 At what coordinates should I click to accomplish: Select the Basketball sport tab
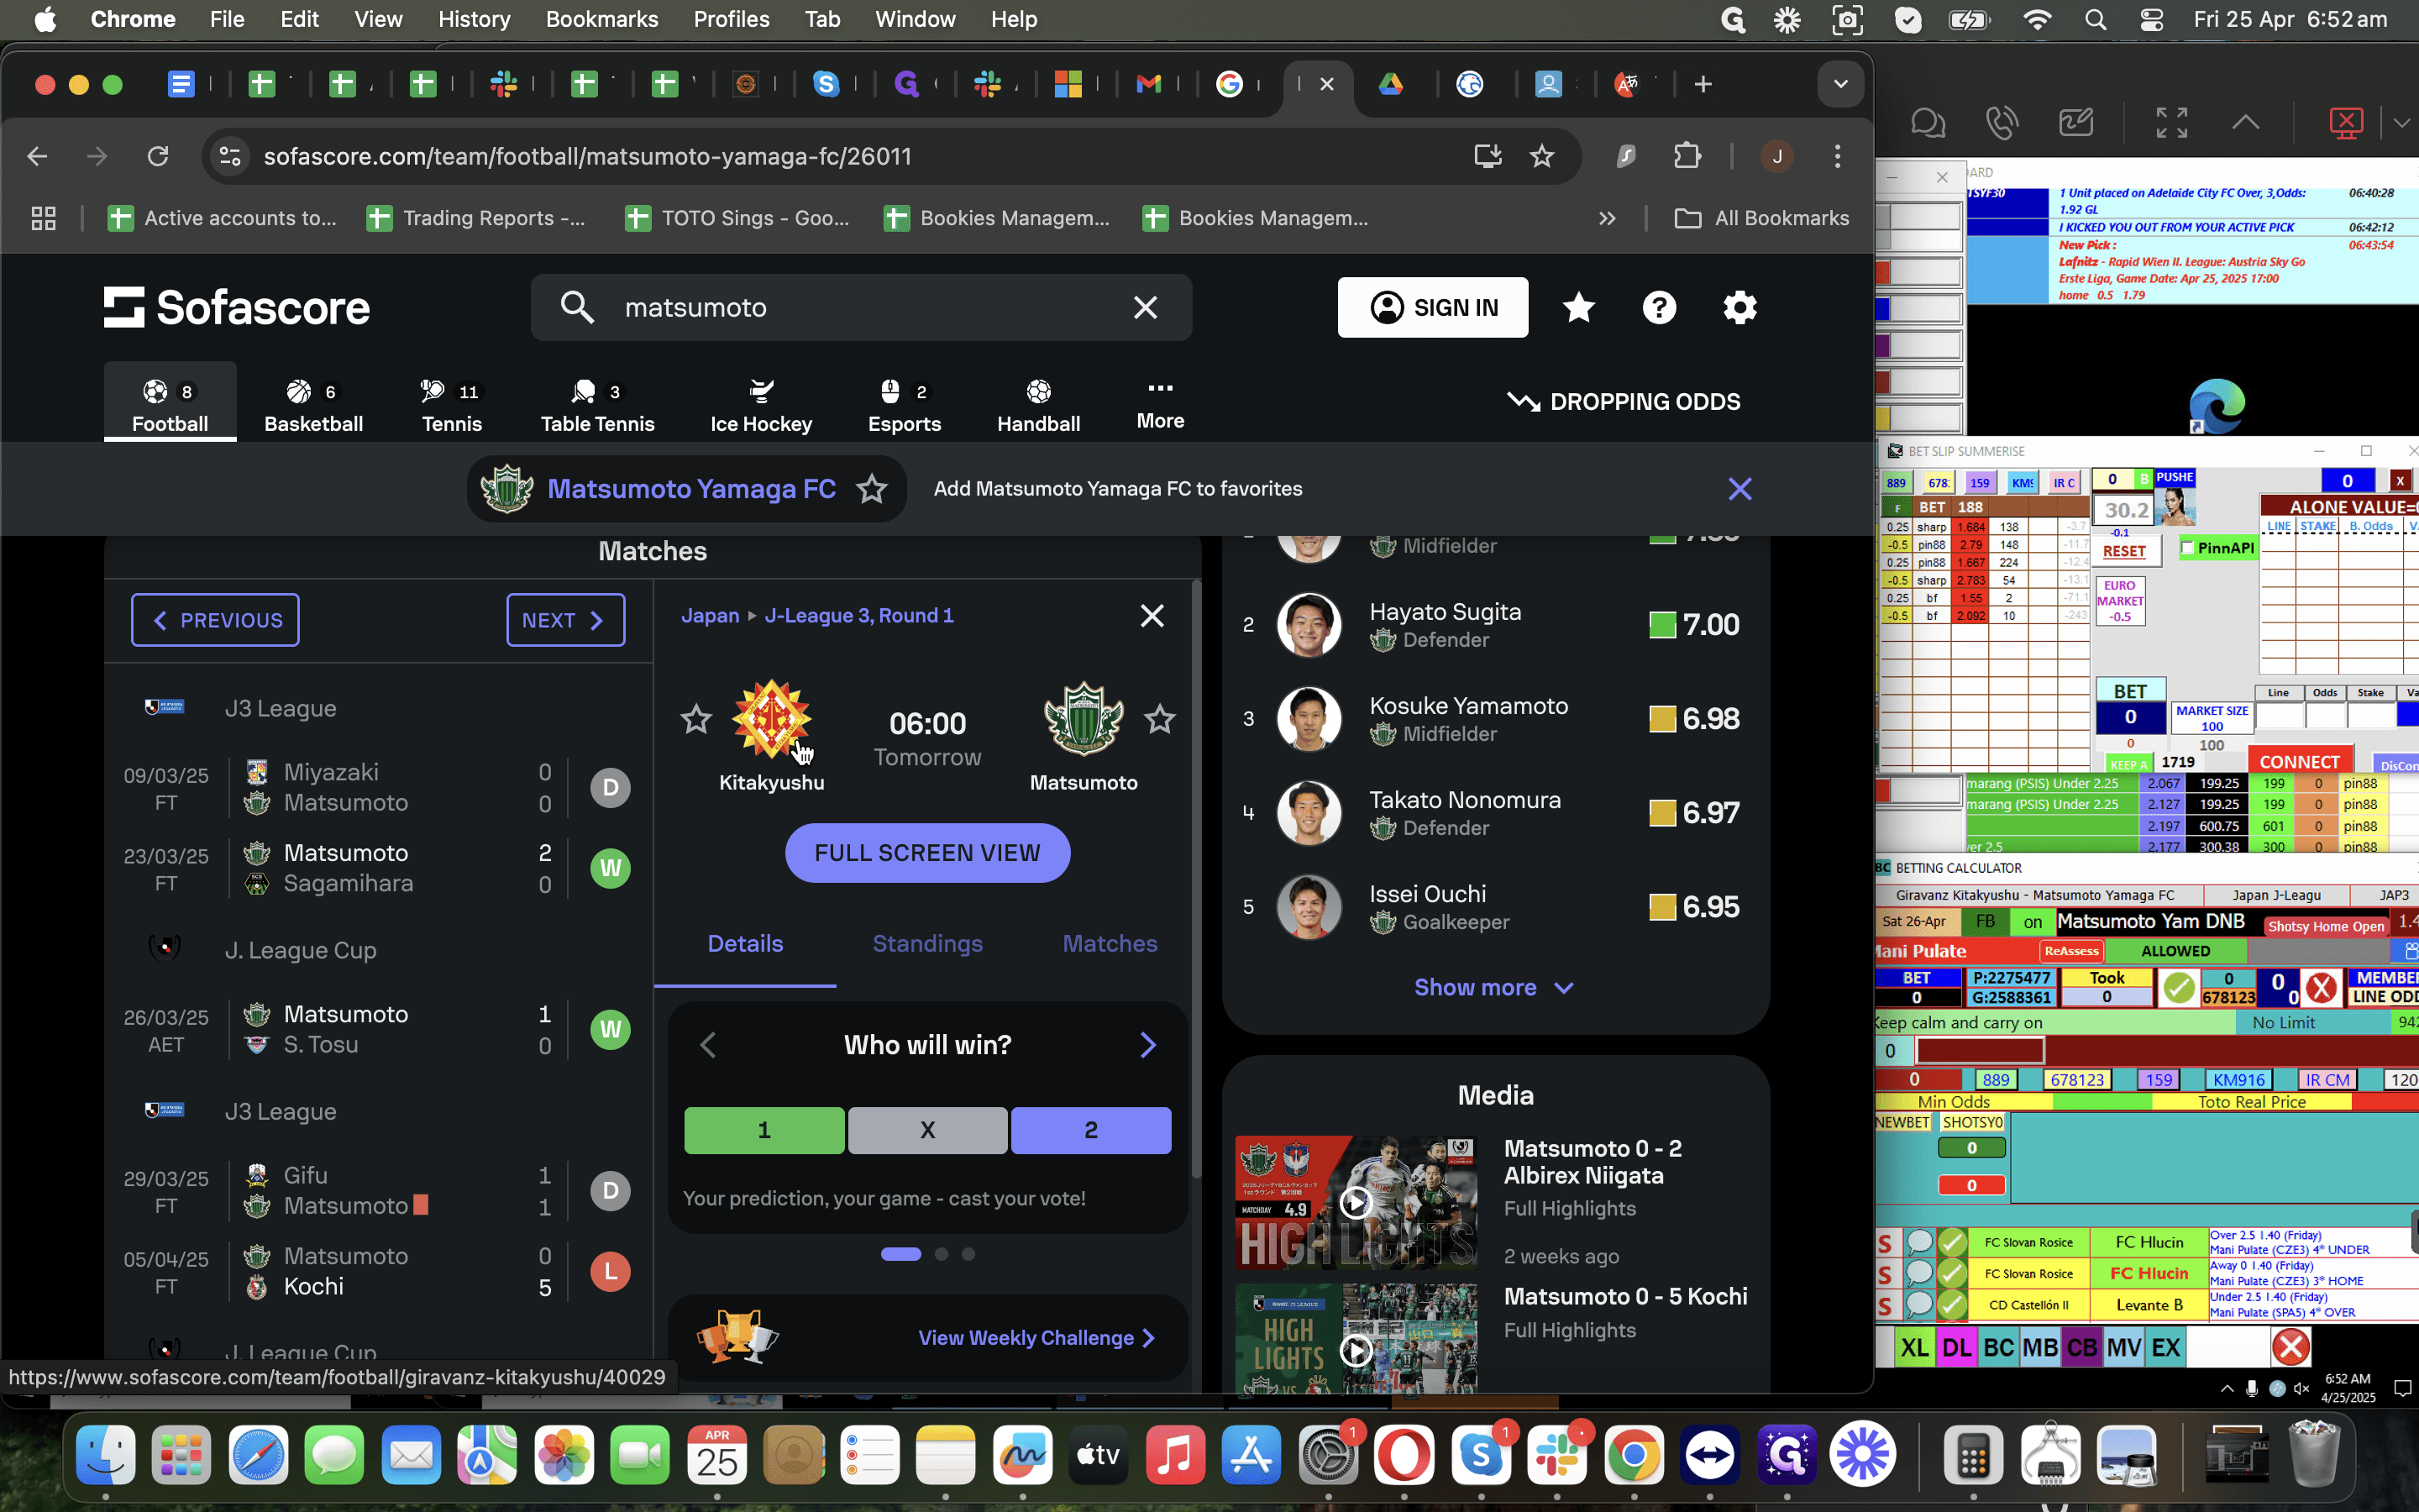point(312,404)
